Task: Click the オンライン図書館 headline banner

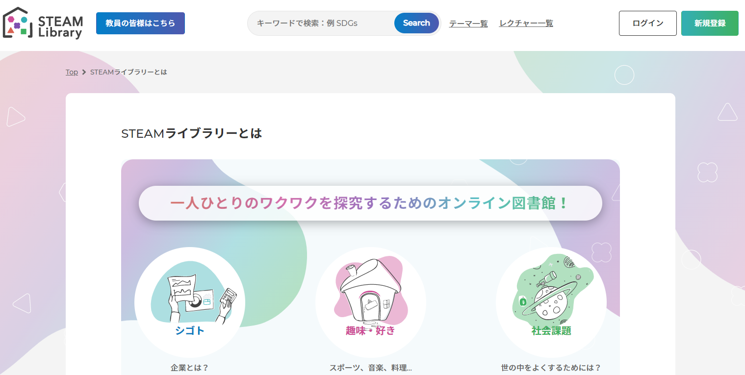Action: tap(370, 203)
